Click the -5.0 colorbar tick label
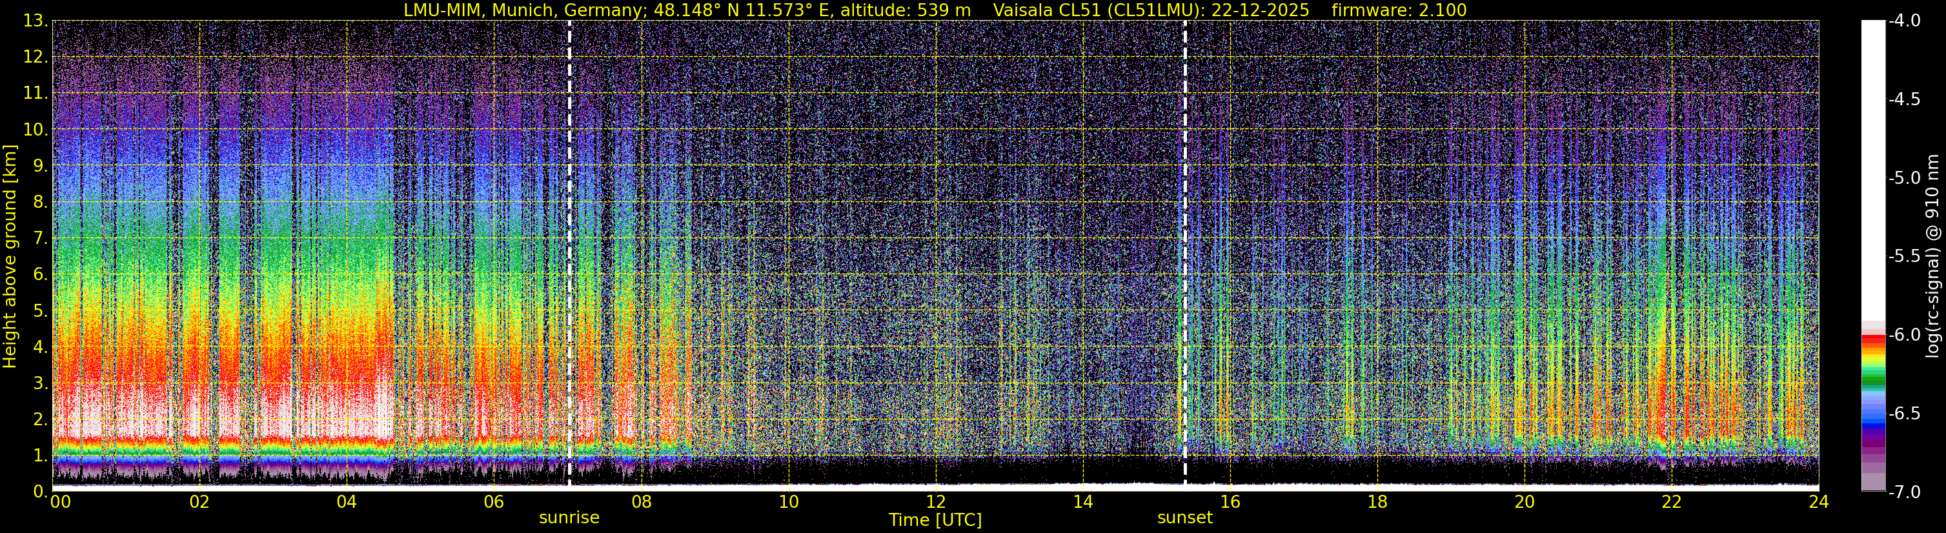Screen dimensions: 1946x533 click(x=1903, y=178)
